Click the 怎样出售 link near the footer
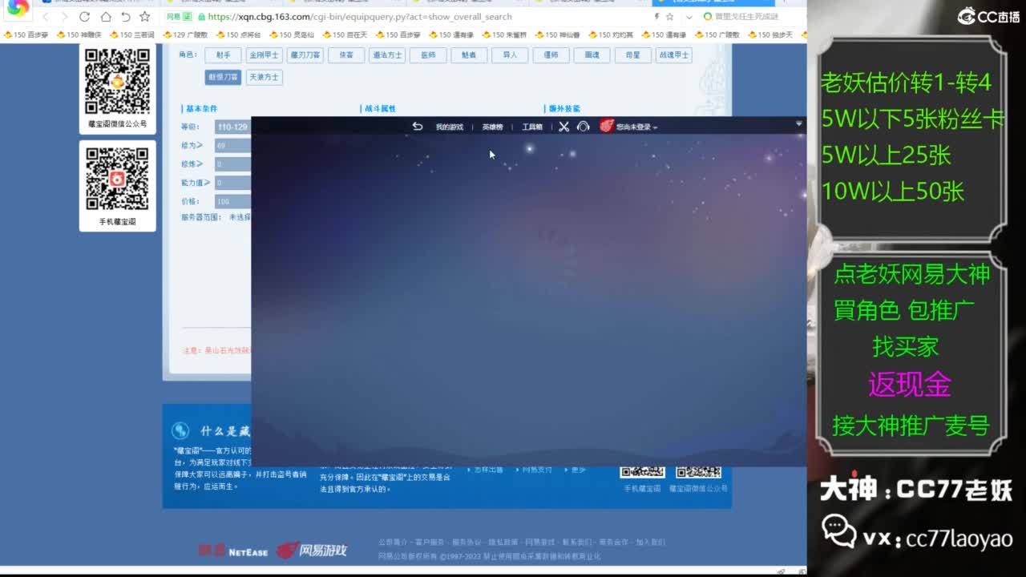The height and width of the screenshot is (577, 1026). tap(491, 470)
